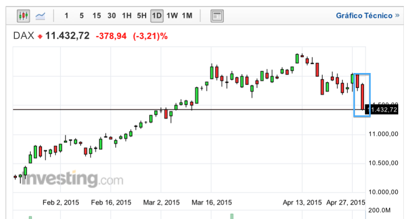Click the Feb 16, 2015 date label
Viewport: 410px width, 219px height.
111,203
